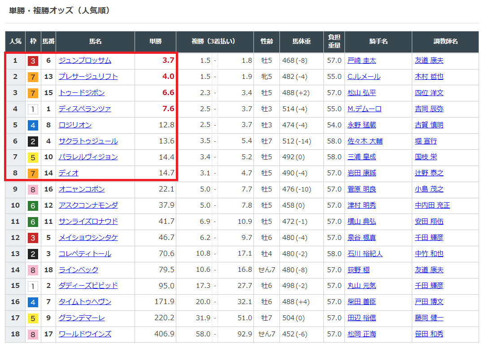Click the blue frame 4 badge beside ロジリオン
This screenshot has width=484, height=344.
(33, 125)
